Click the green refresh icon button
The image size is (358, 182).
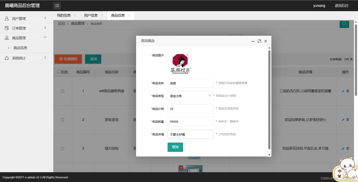[344, 24]
